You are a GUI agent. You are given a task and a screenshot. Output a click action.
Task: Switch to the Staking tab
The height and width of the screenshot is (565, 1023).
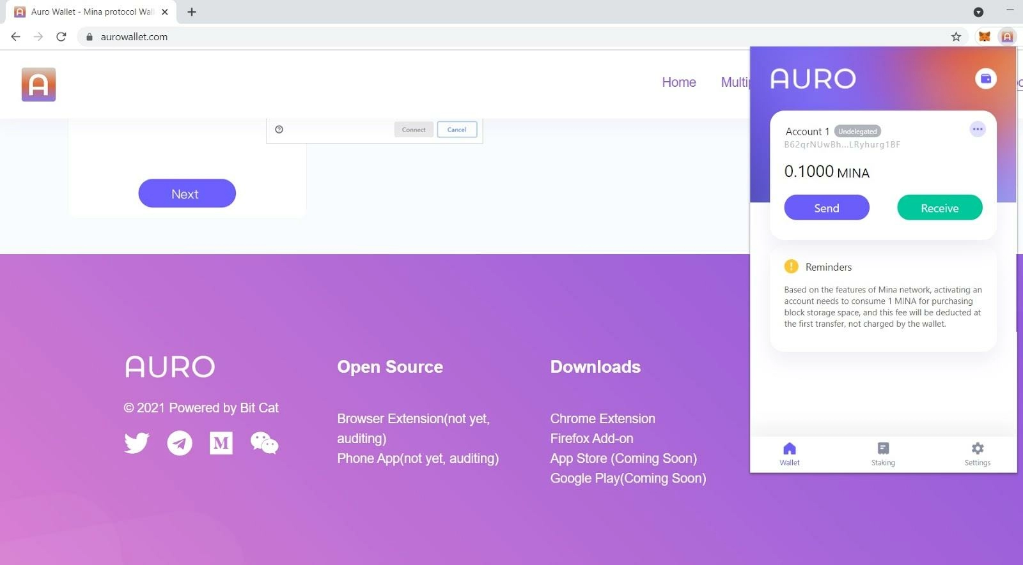point(883,454)
